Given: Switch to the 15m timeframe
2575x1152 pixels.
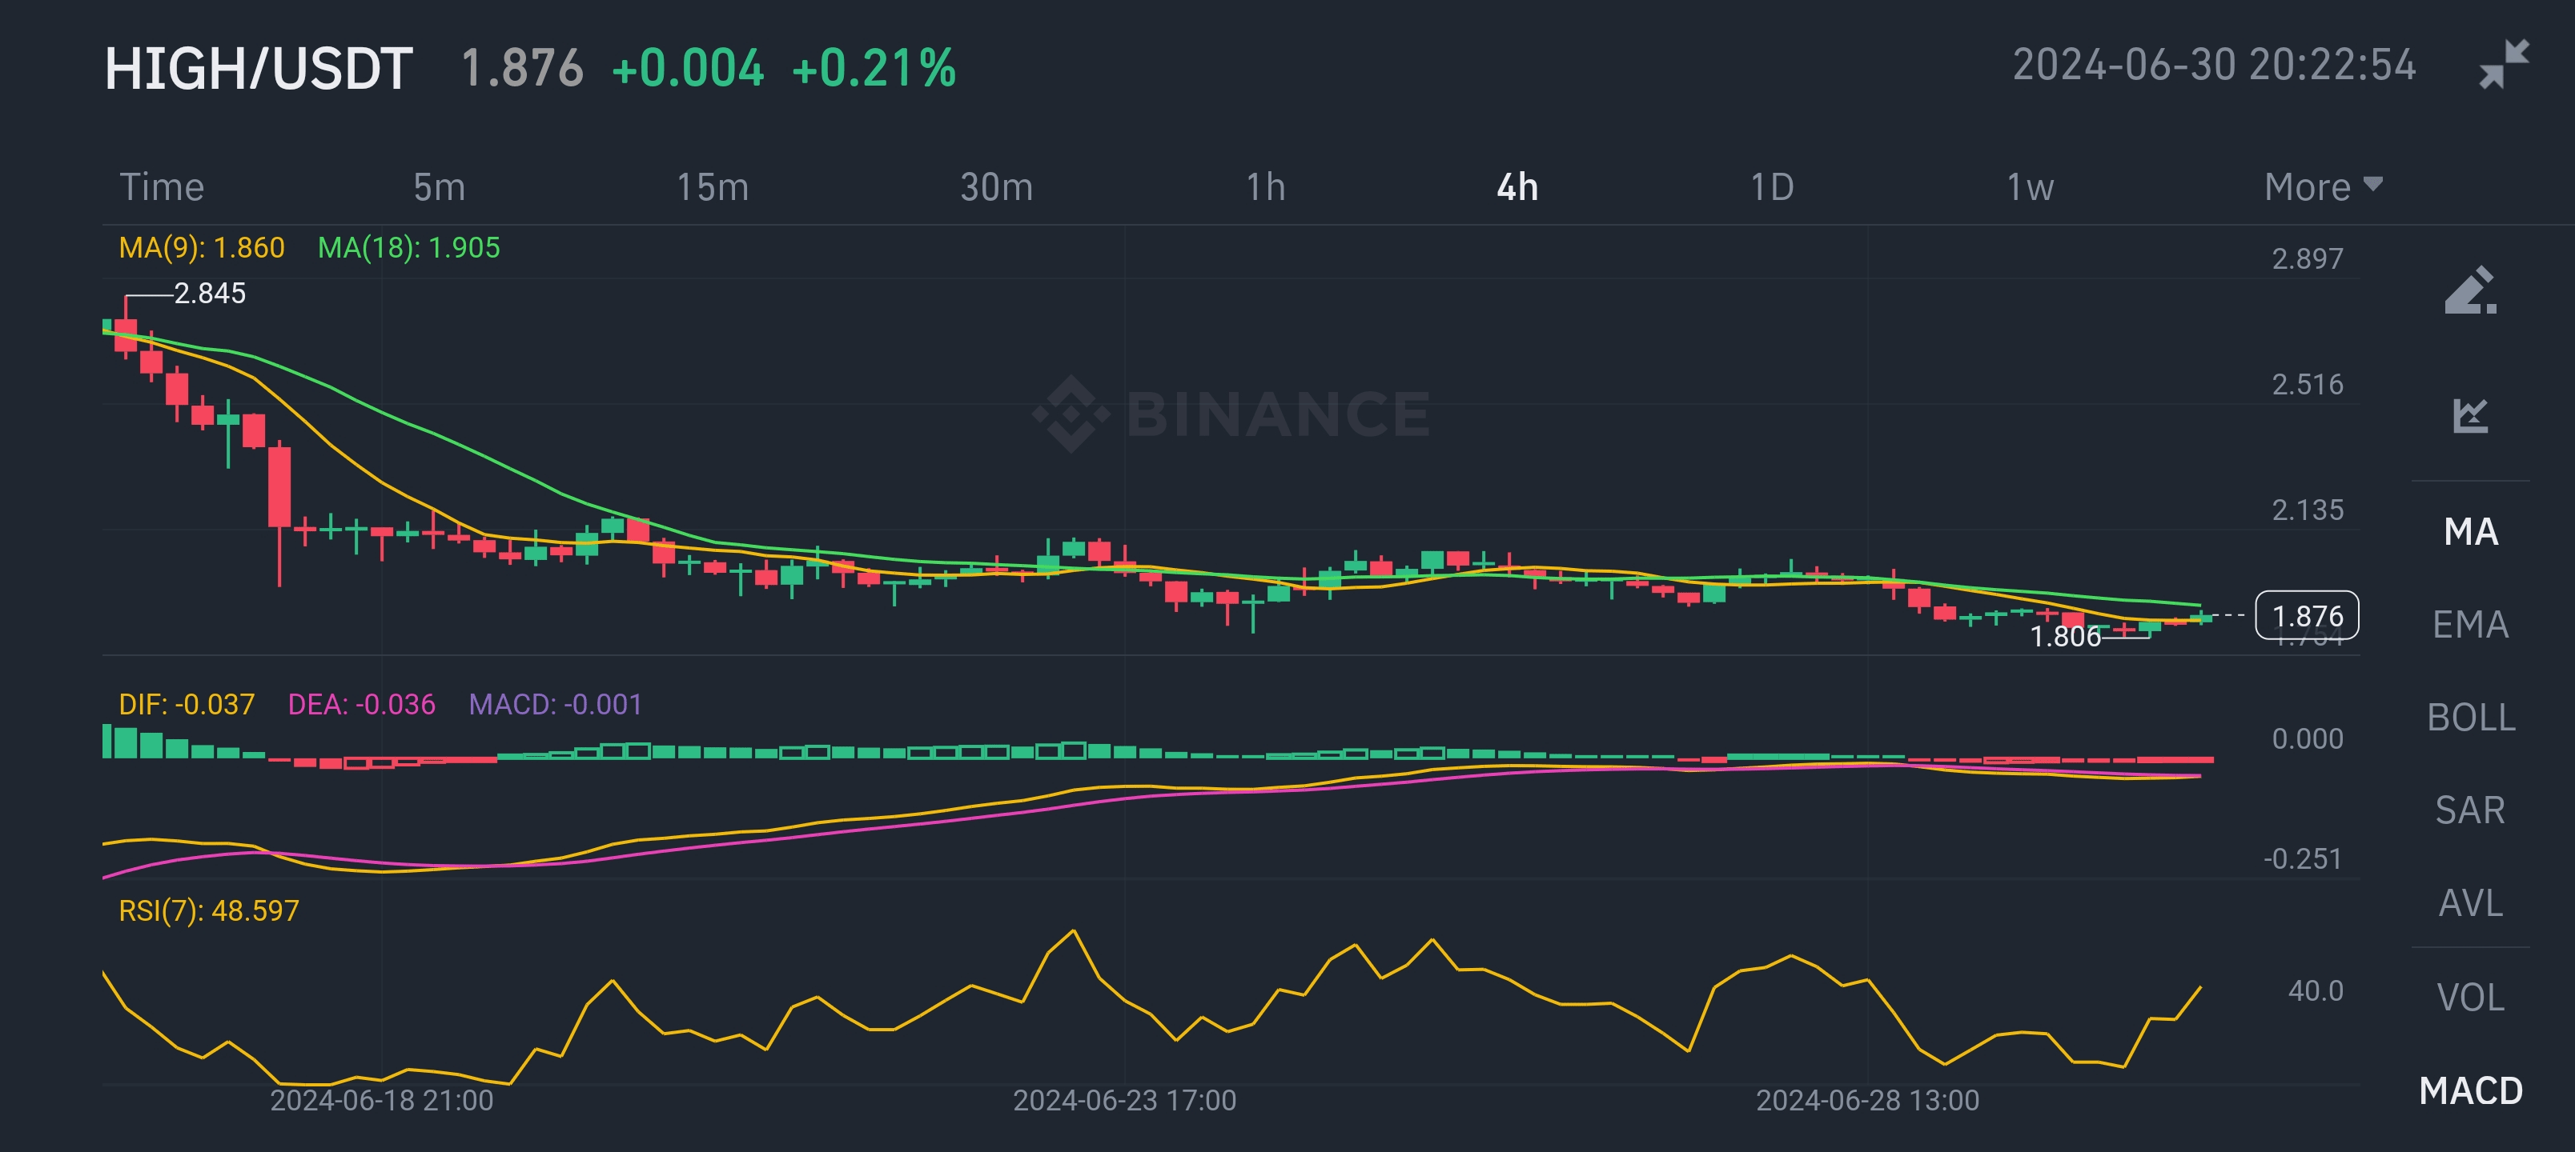Looking at the screenshot, I should coord(712,187).
